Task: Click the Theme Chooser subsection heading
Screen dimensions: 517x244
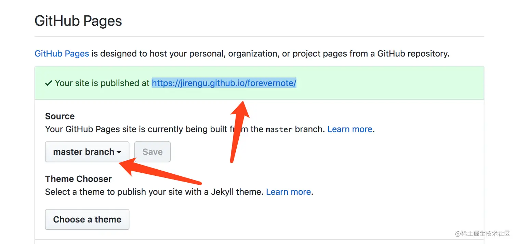Action: point(78,179)
